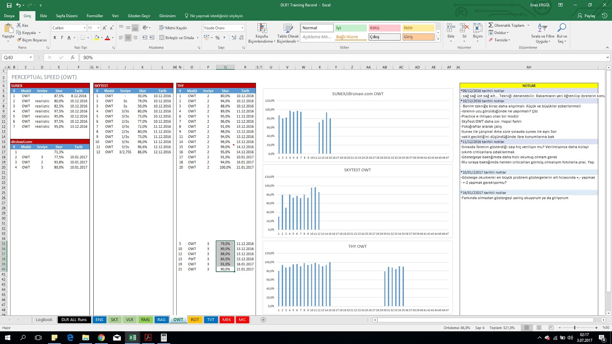This screenshot has height=344, width=612.
Task: Apply comma thousands separator style
Action: [224, 37]
